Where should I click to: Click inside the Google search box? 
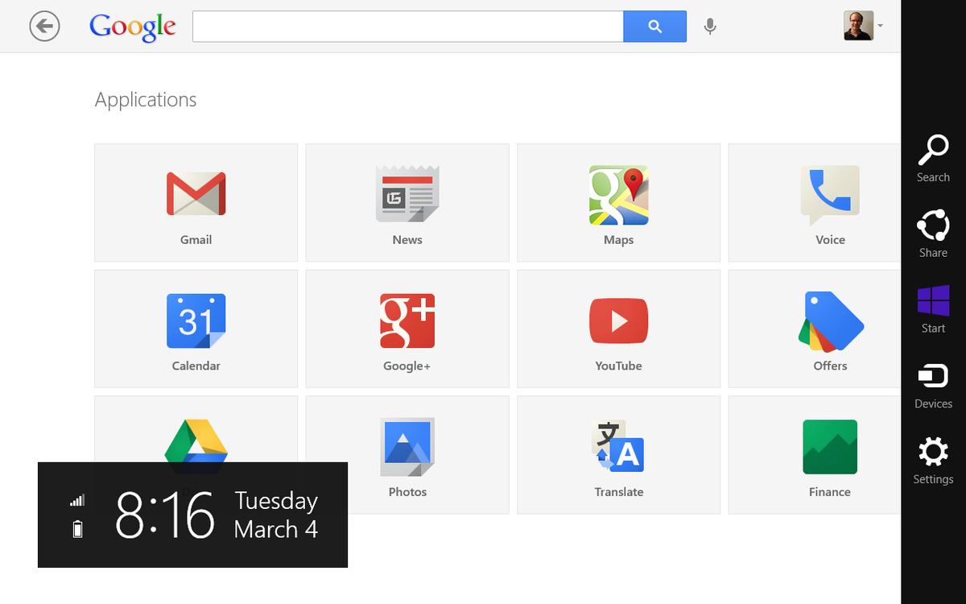pyautogui.click(x=407, y=26)
